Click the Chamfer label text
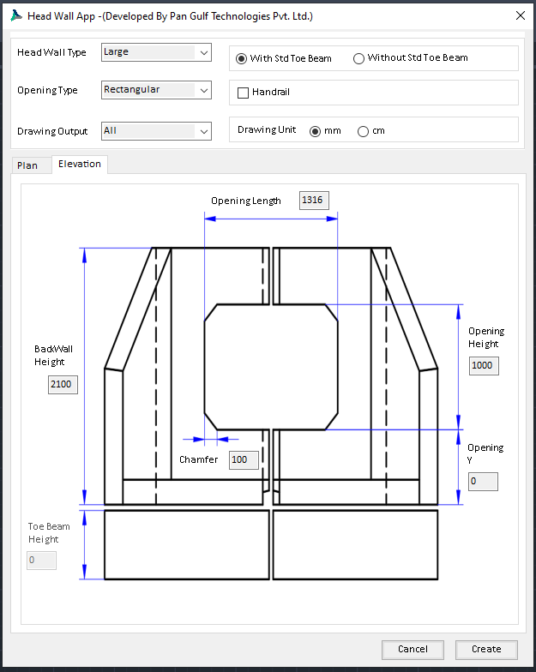Image resolution: width=536 pixels, height=672 pixels. pos(199,459)
